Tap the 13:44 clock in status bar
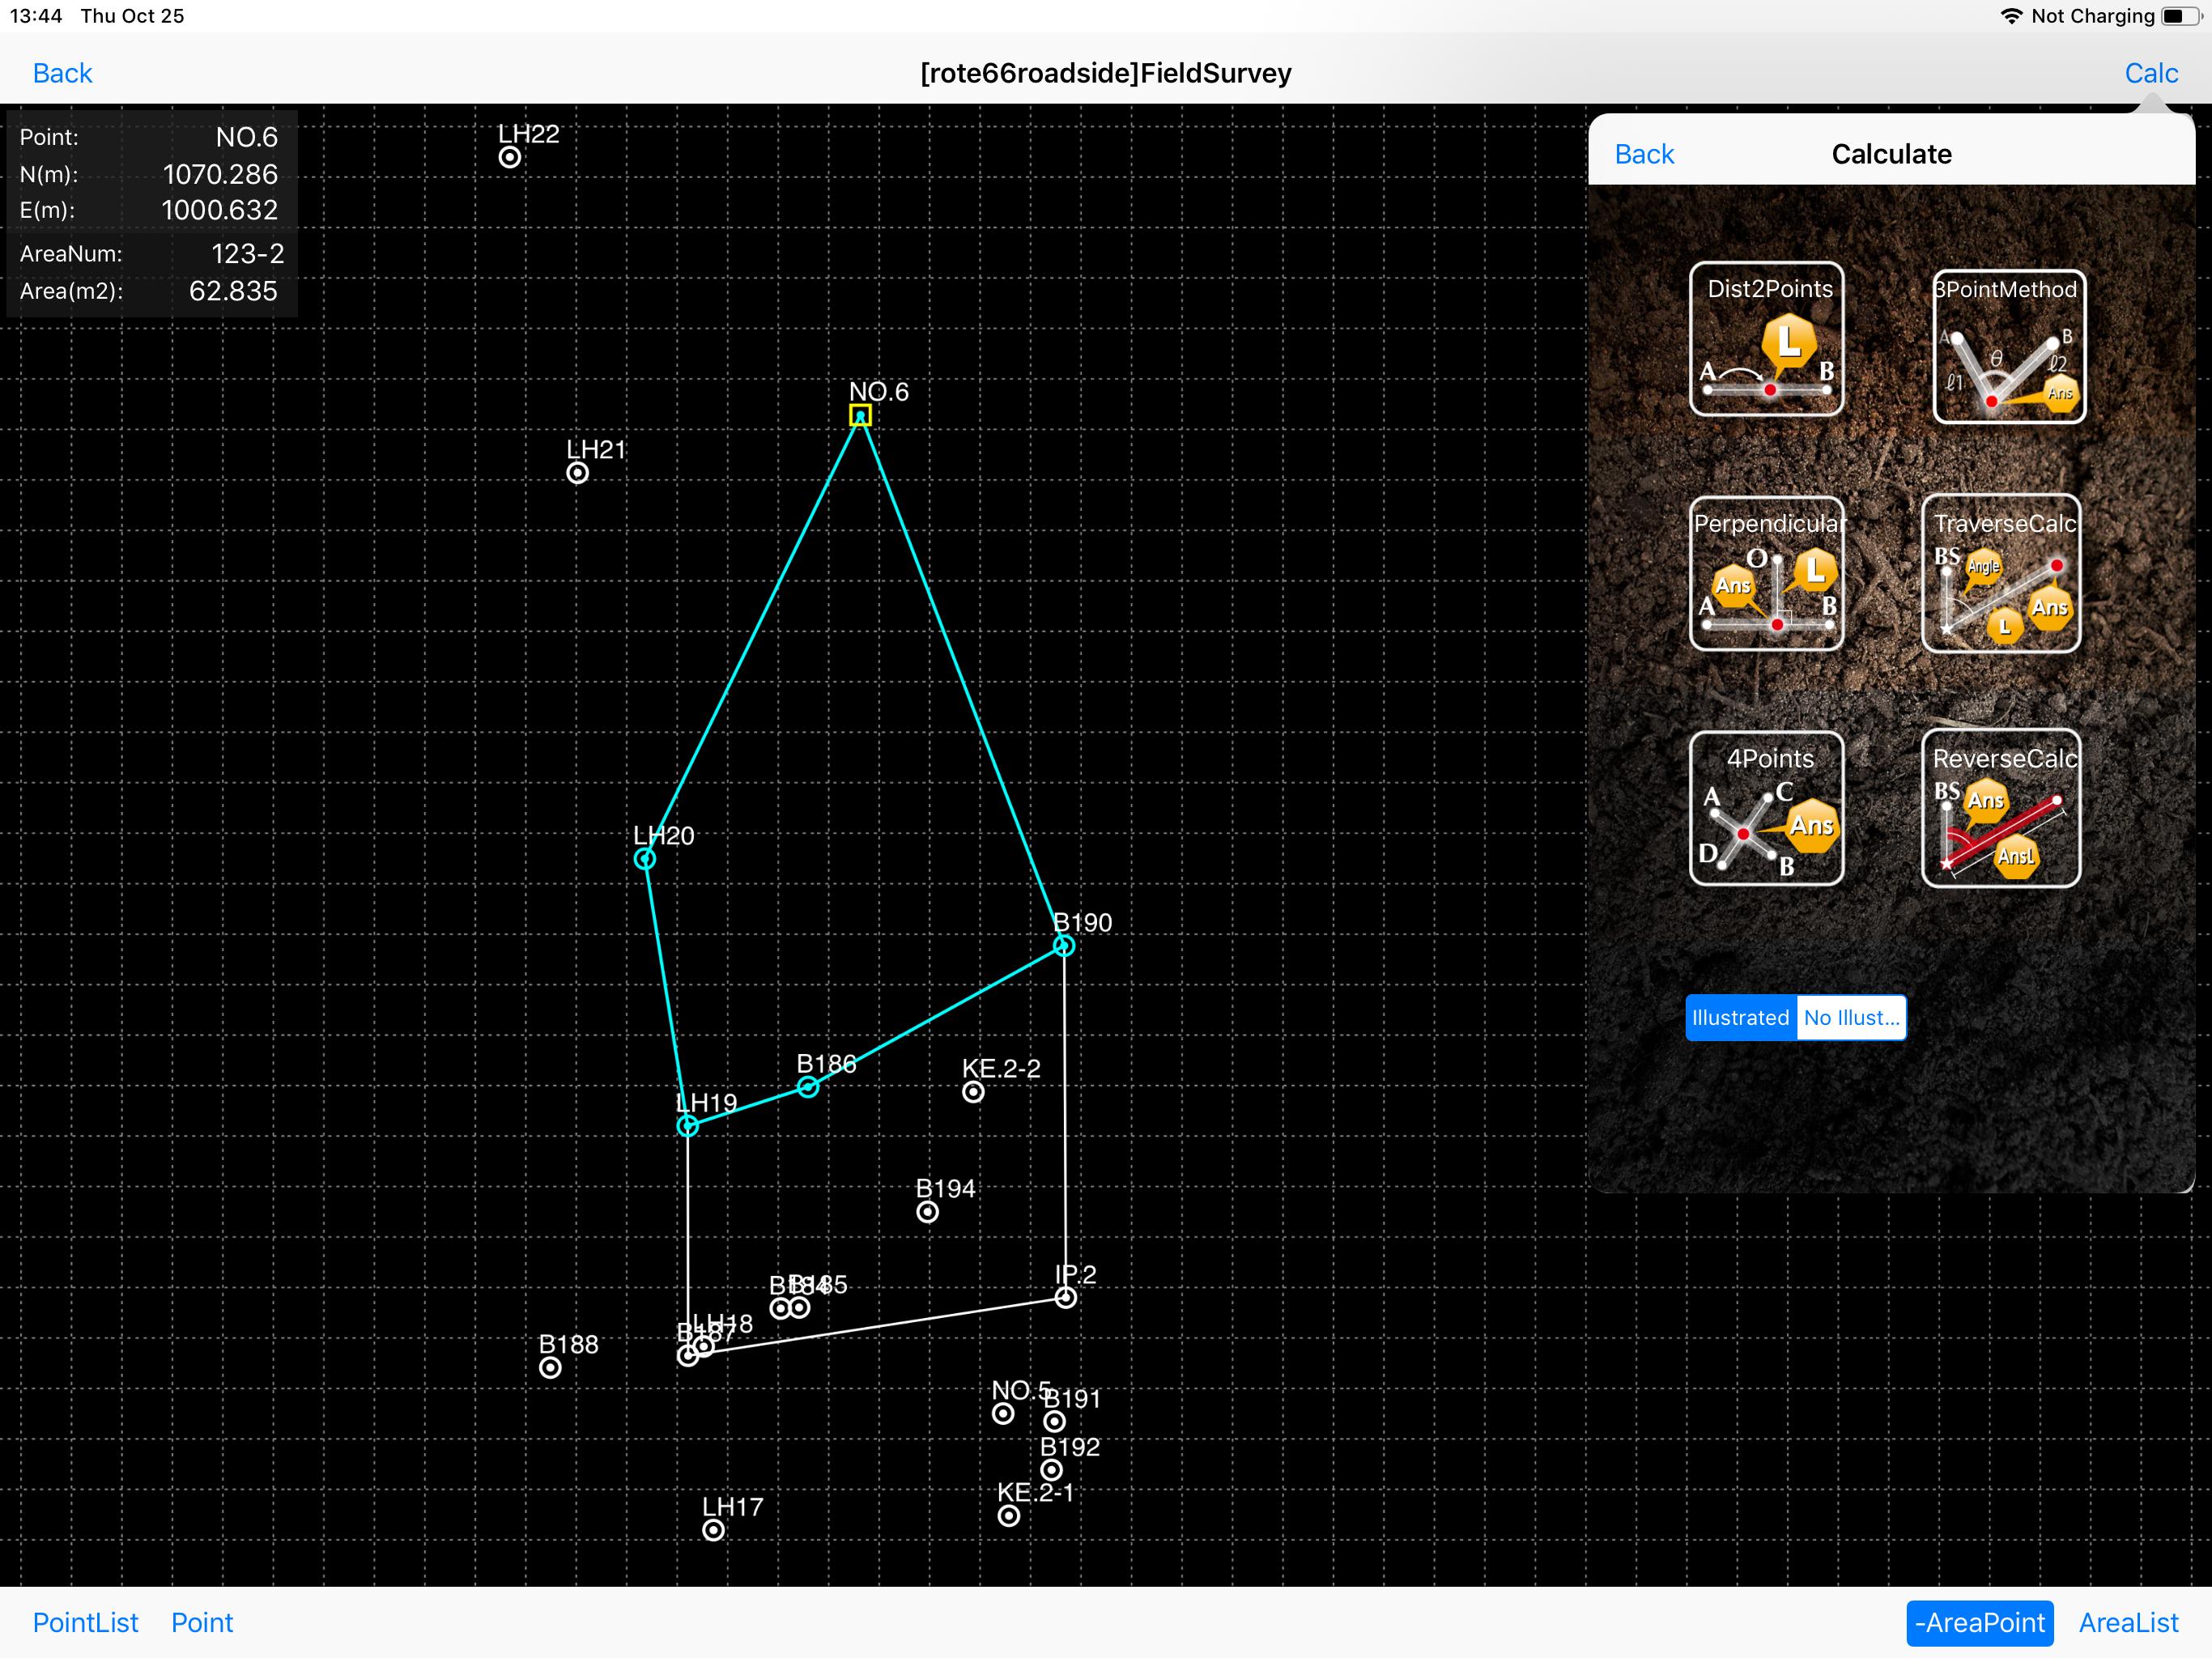The height and width of the screenshot is (1658, 2212). [x=36, y=16]
